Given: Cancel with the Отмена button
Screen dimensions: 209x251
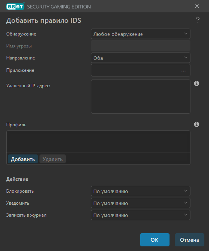Looking at the screenshot, I should coord(189,240).
